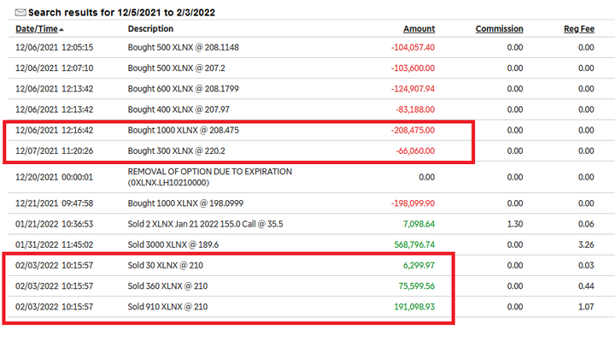The height and width of the screenshot is (347, 615).
Task: Click the Date/Time sort arrow indicator
Action: coord(61,29)
